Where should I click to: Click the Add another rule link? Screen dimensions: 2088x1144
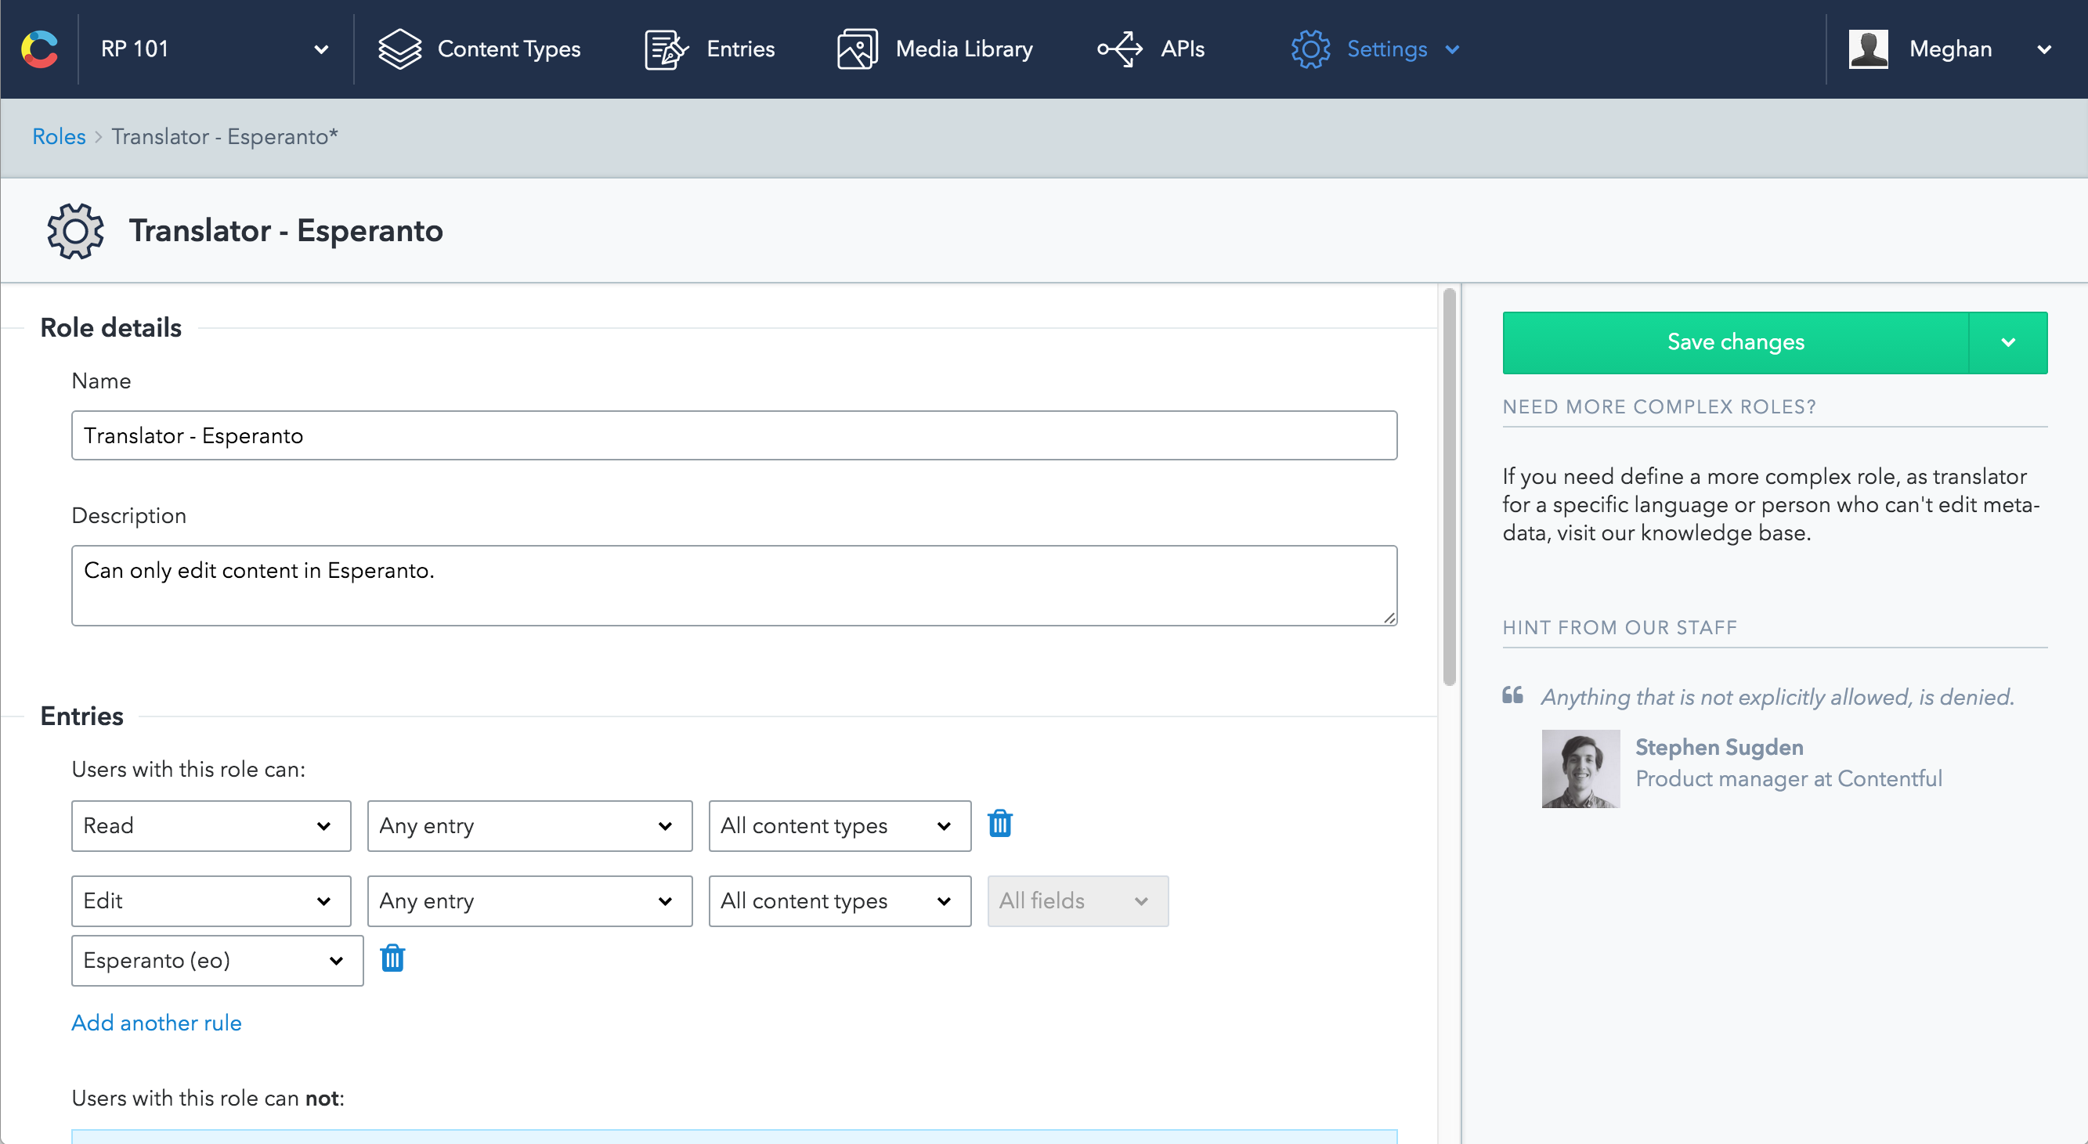pos(157,1023)
